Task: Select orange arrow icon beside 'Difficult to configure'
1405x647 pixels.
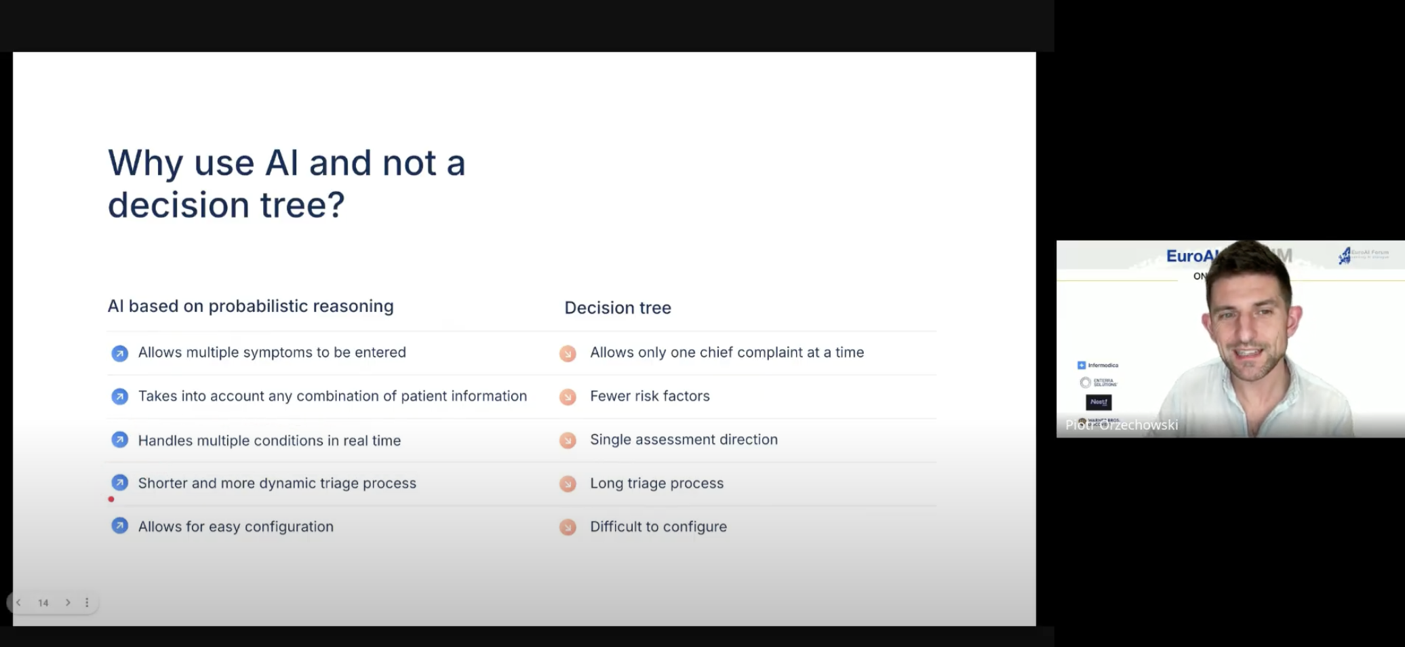Action: 568,527
